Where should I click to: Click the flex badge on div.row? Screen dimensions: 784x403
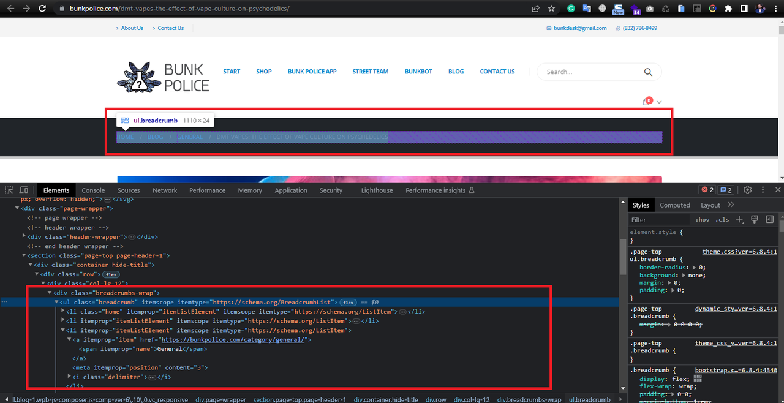111,274
